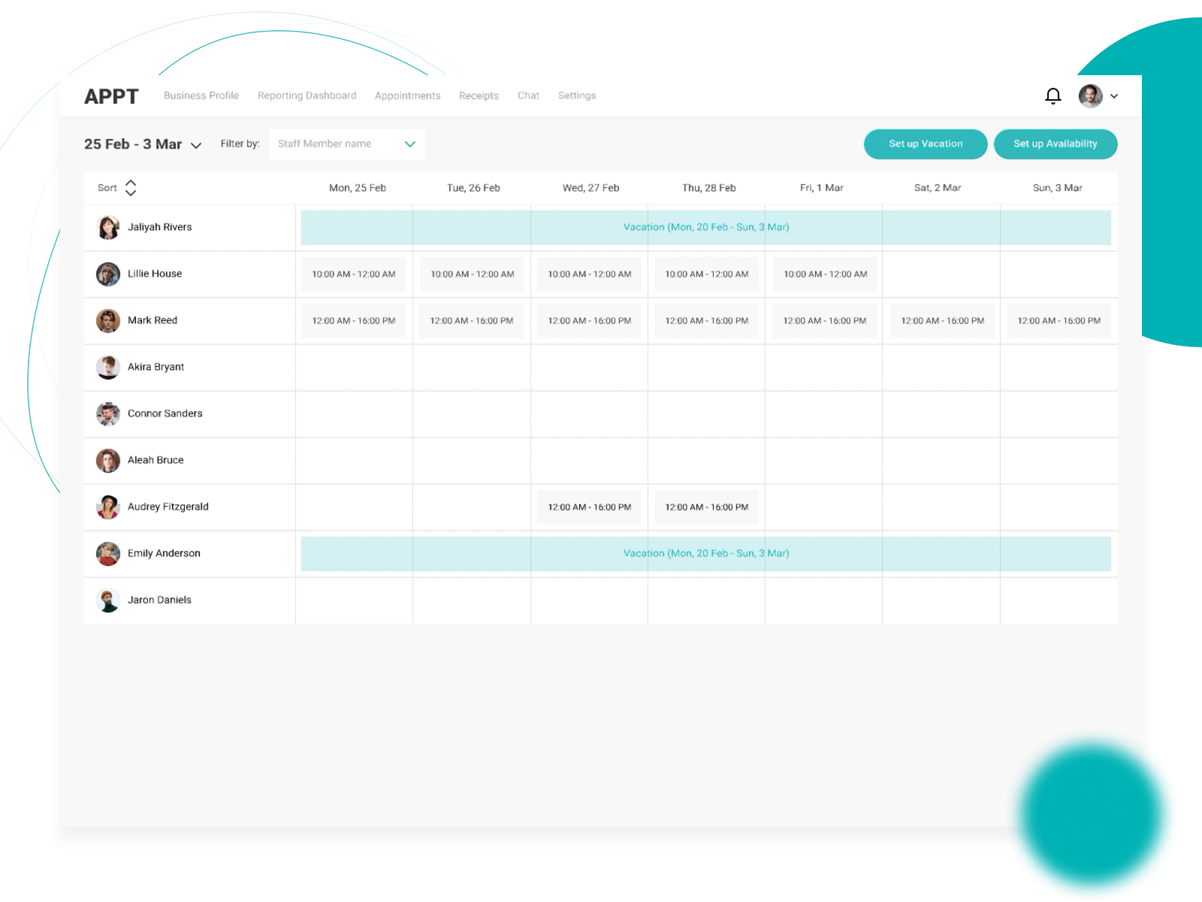Click the Sort arrows icon
This screenshot has height=902, width=1202.
(x=130, y=187)
